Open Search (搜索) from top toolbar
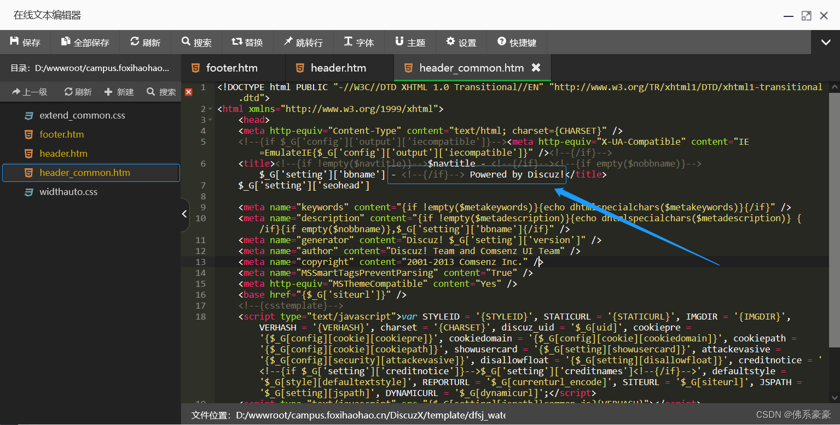 click(197, 42)
